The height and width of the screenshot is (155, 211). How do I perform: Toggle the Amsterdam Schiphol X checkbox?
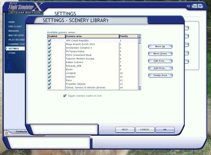coord(50,48)
